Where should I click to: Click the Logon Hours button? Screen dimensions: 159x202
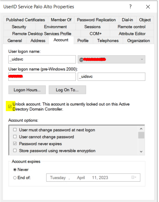[x=27, y=90]
